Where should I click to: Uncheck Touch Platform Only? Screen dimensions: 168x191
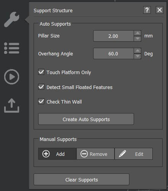pyautogui.click(x=41, y=72)
